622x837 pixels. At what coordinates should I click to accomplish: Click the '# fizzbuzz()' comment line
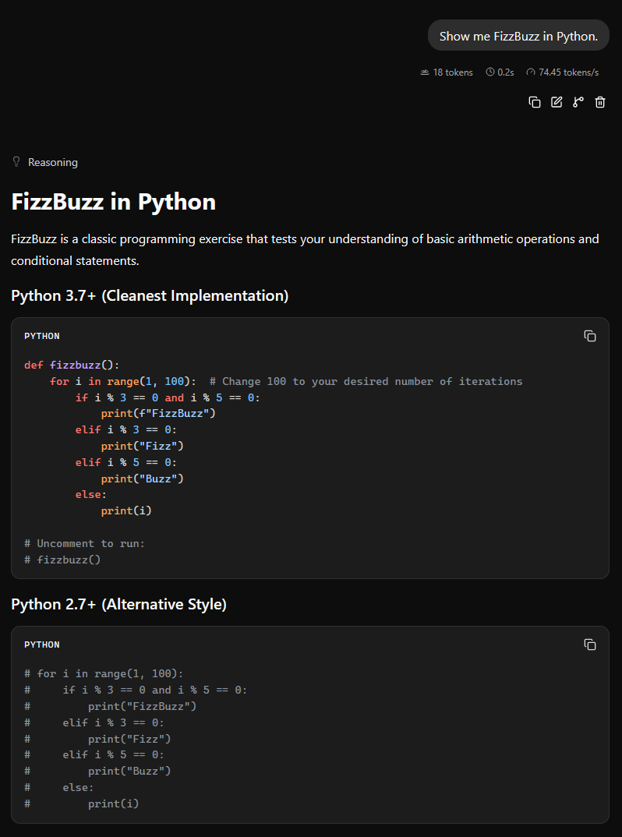tap(62, 560)
